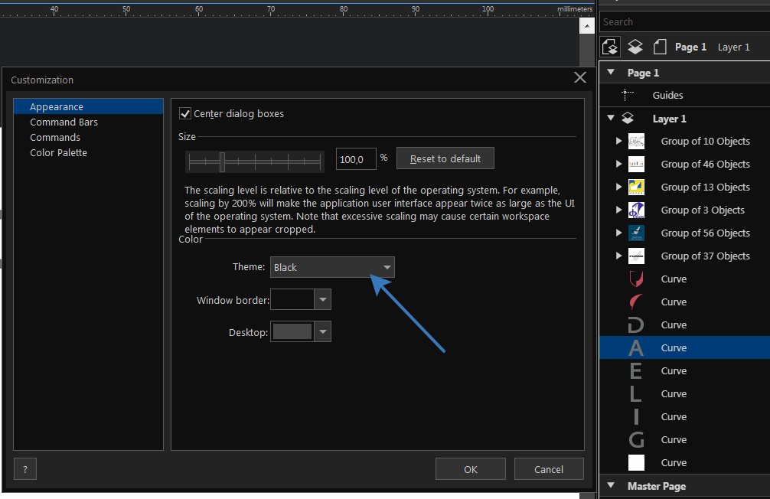This screenshot has width=770, height=499.
Task: Select Appearance in Customization categories
Action: (x=88, y=106)
